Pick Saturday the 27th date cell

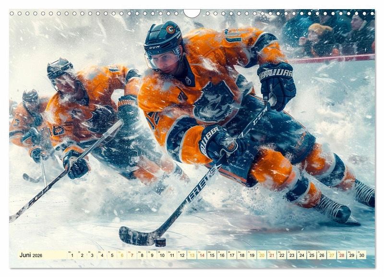click(x=332, y=255)
